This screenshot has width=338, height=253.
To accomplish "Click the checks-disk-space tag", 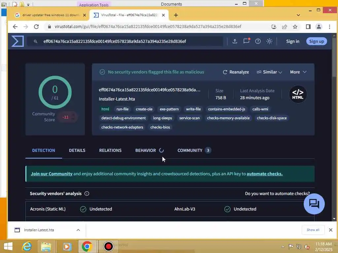I will [x=272, y=118].
